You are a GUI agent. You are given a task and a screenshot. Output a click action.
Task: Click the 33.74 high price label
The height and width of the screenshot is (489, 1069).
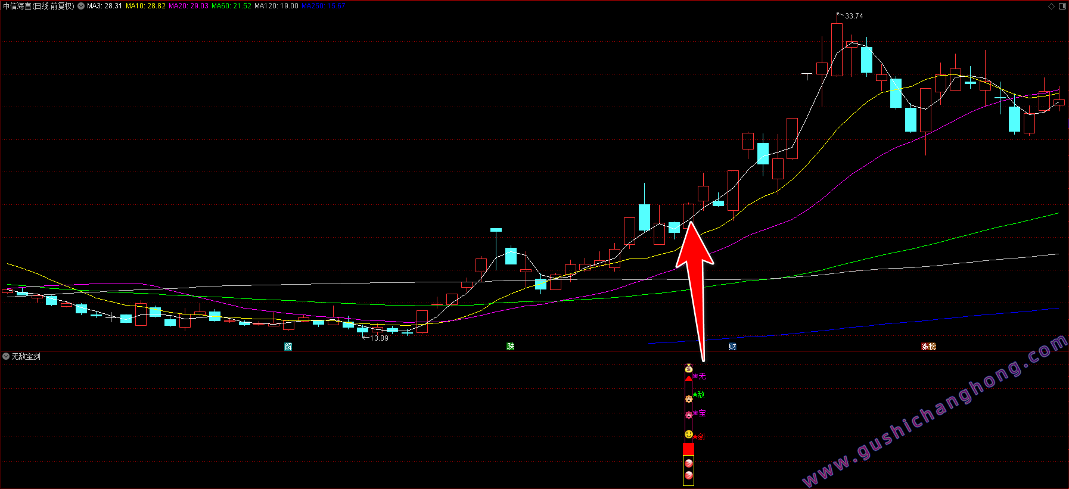854,16
